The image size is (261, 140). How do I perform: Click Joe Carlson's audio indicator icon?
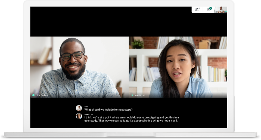tap(33, 95)
